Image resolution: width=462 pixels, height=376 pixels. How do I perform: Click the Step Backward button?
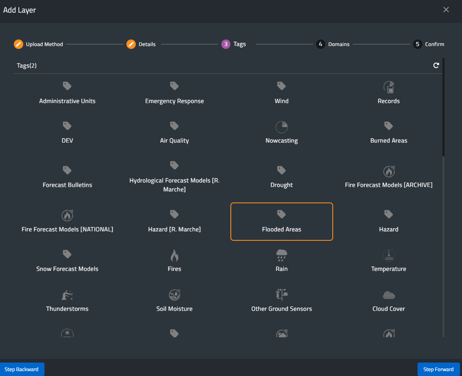tap(22, 369)
